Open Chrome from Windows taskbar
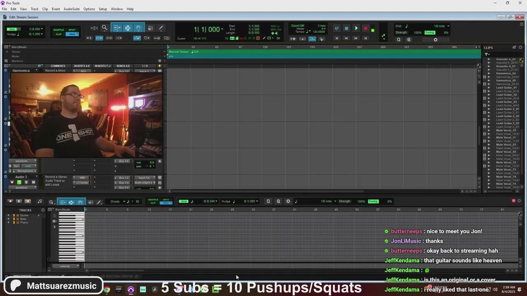 click(x=107, y=289)
